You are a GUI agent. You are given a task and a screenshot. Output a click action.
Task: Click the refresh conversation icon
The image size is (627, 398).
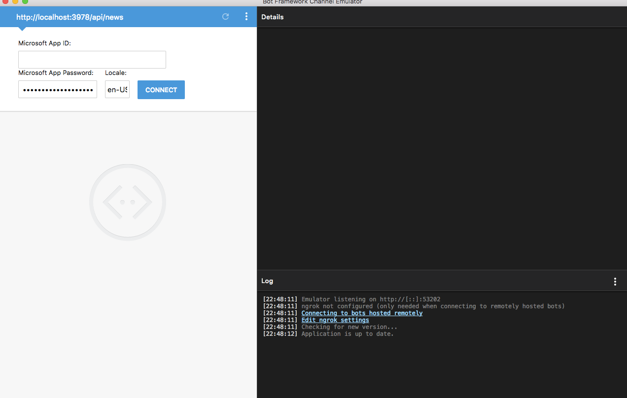(226, 17)
